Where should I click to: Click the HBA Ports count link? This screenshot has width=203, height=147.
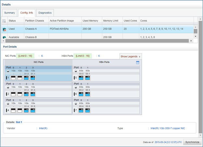(x=99, y=56)
